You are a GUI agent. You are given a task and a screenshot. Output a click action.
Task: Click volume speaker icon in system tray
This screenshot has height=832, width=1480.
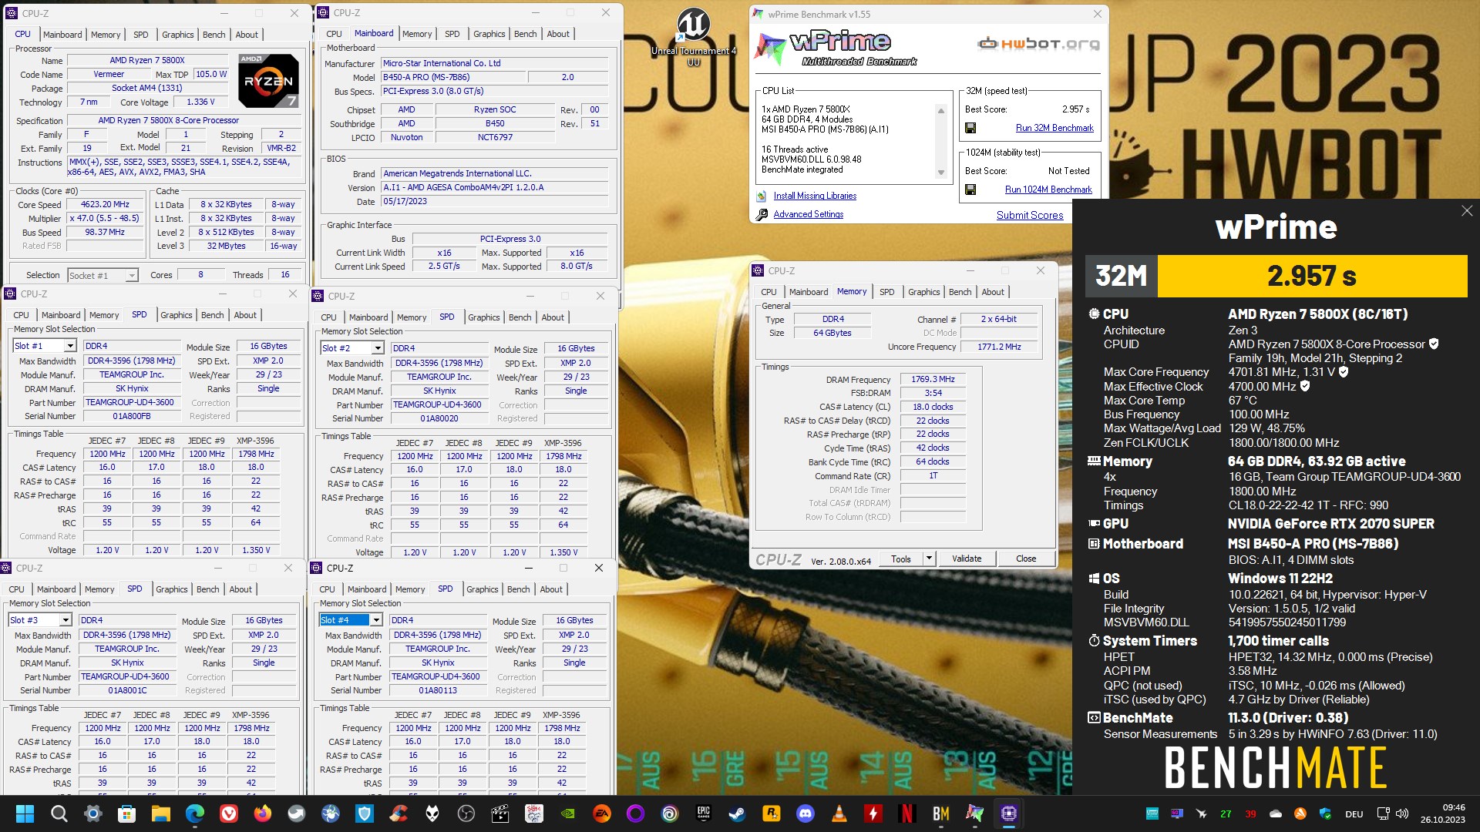click(x=1402, y=814)
